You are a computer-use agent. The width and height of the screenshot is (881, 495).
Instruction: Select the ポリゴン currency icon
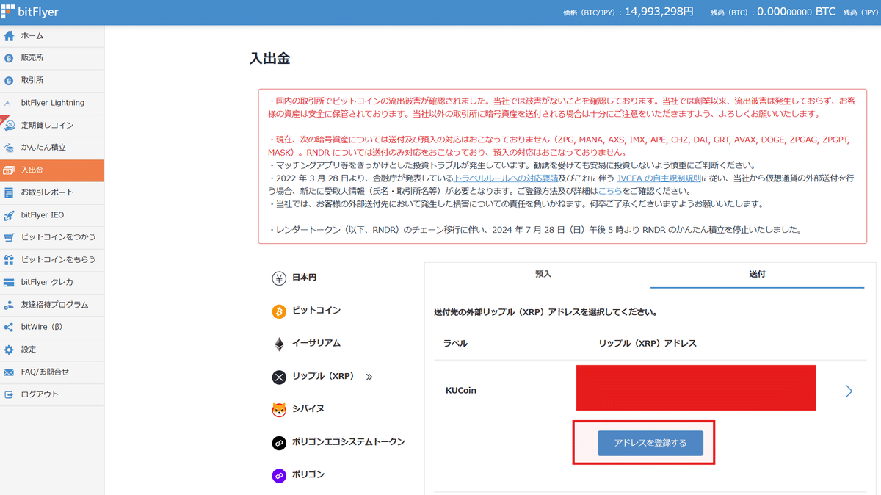(278, 475)
